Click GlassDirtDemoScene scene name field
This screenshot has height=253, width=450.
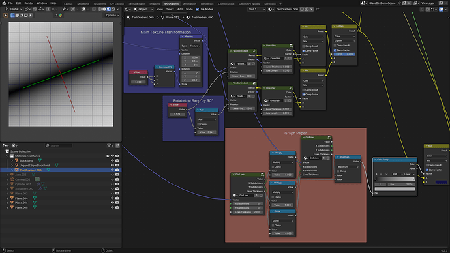(382, 3)
